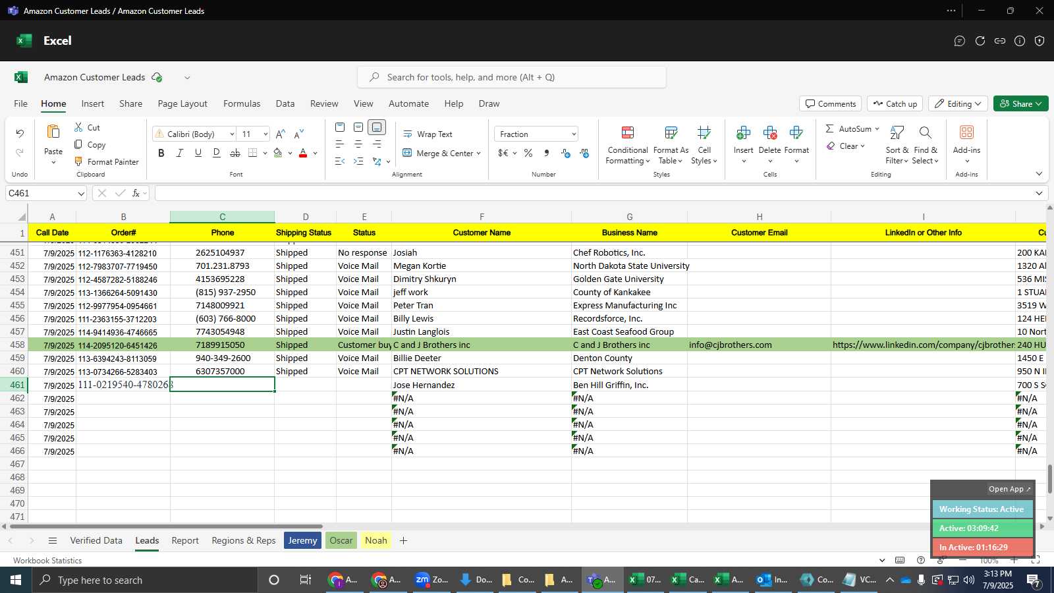Viewport: 1054px width, 593px height.
Task: Switch to the Data ribbon tab
Action: point(285,103)
